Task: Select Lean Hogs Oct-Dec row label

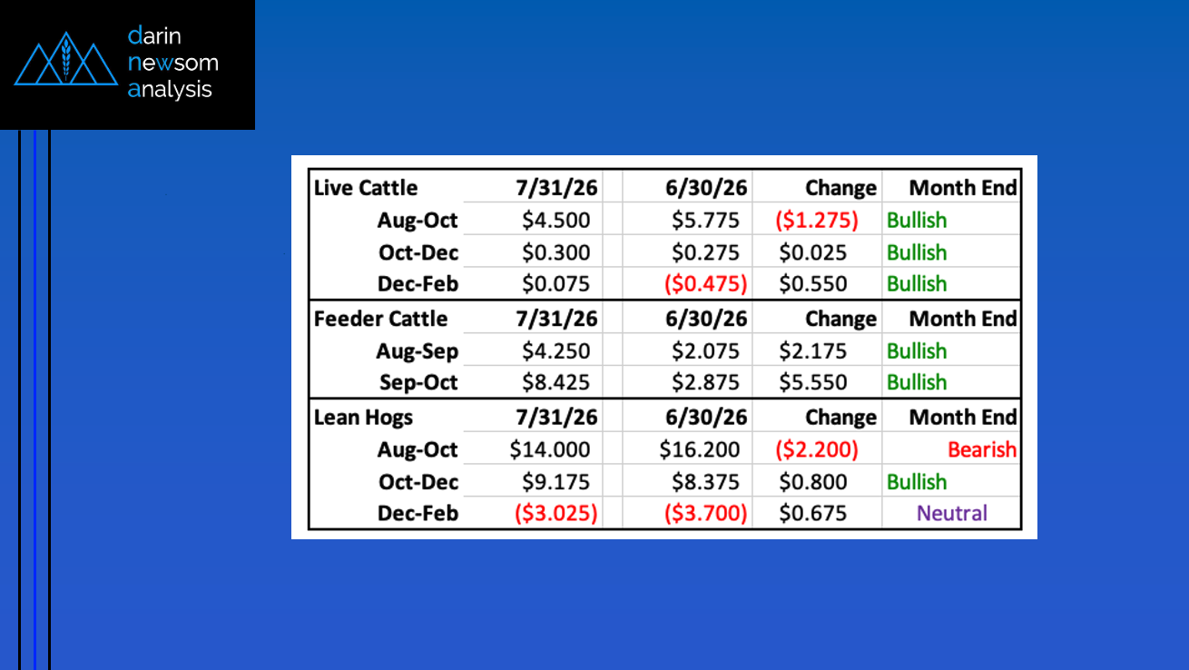Action: [x=418, y=482]
